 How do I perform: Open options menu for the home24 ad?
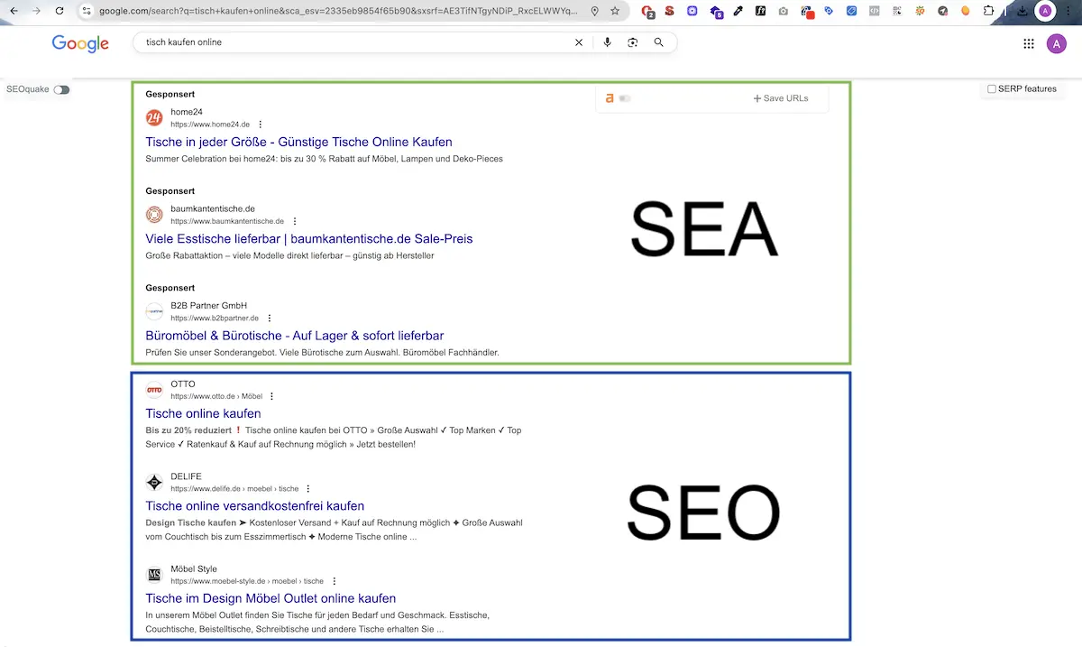261,125
